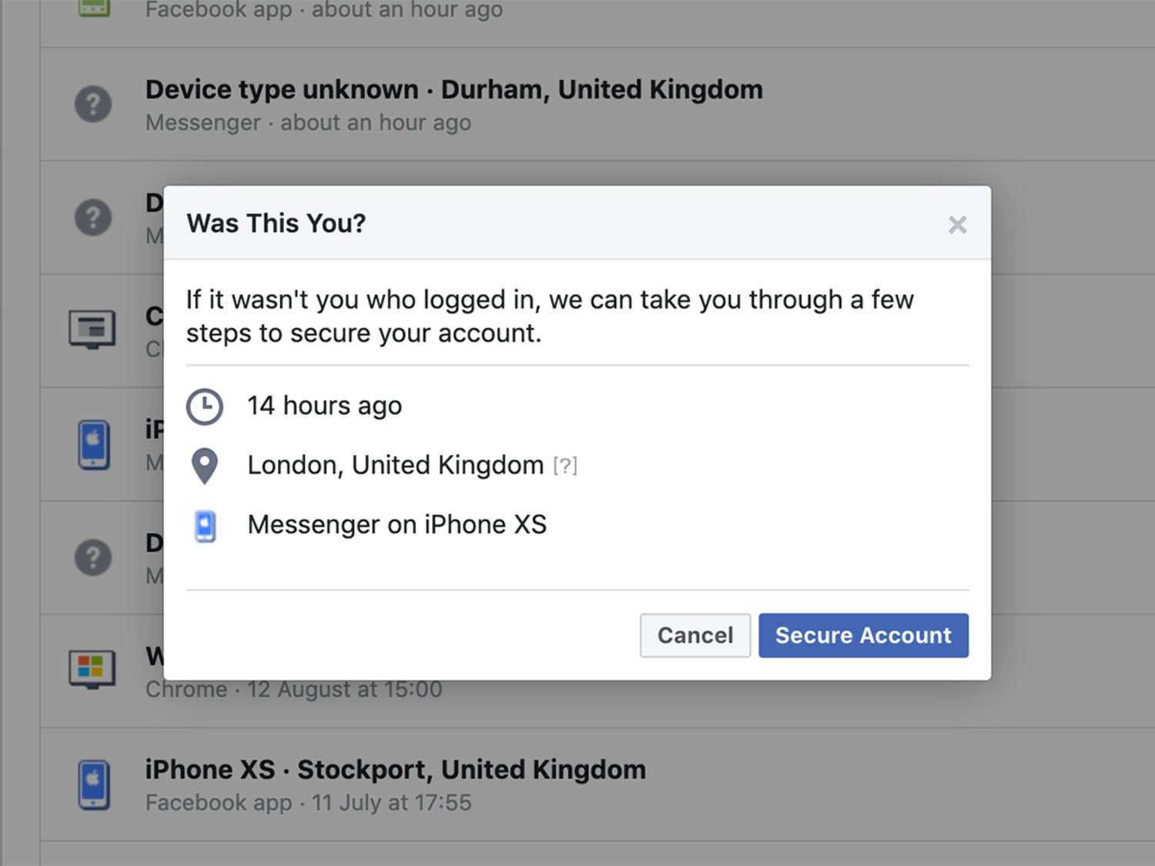Click the desktop monitor icon in session list
The width and height of the screenshot is (1155, 866).
92,329
